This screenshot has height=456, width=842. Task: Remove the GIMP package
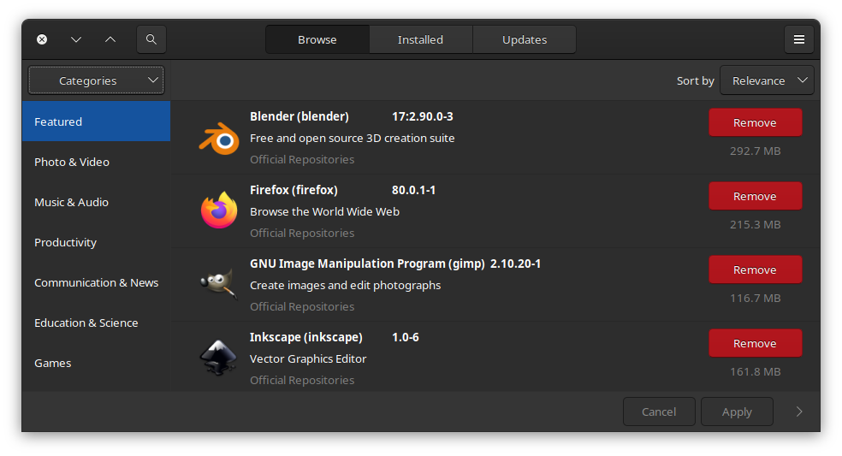tap(755, 269)
